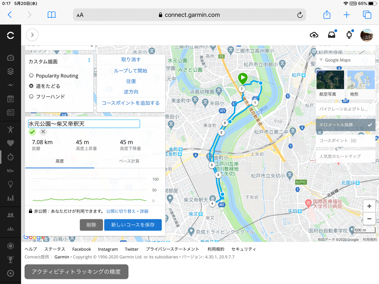The width and height of the screenshot is (379, 284).
Task: Choose 逆方向 option
Action: click(131, 92)
